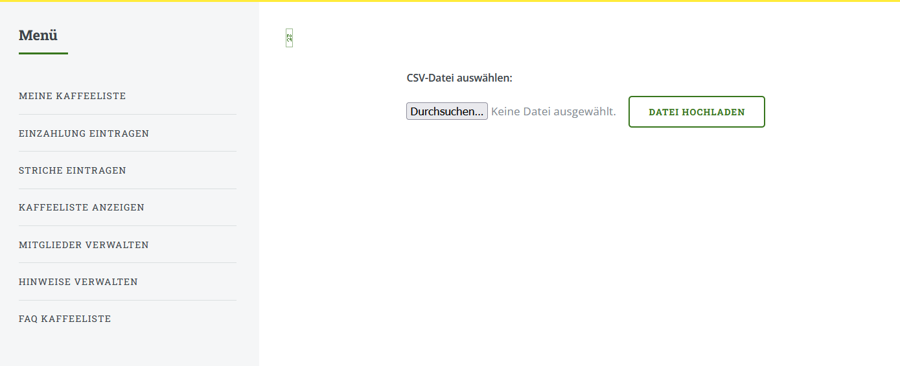
Task: Click the 'CSV-Datei auswählen:' label
Action: [x=459, y=78]
